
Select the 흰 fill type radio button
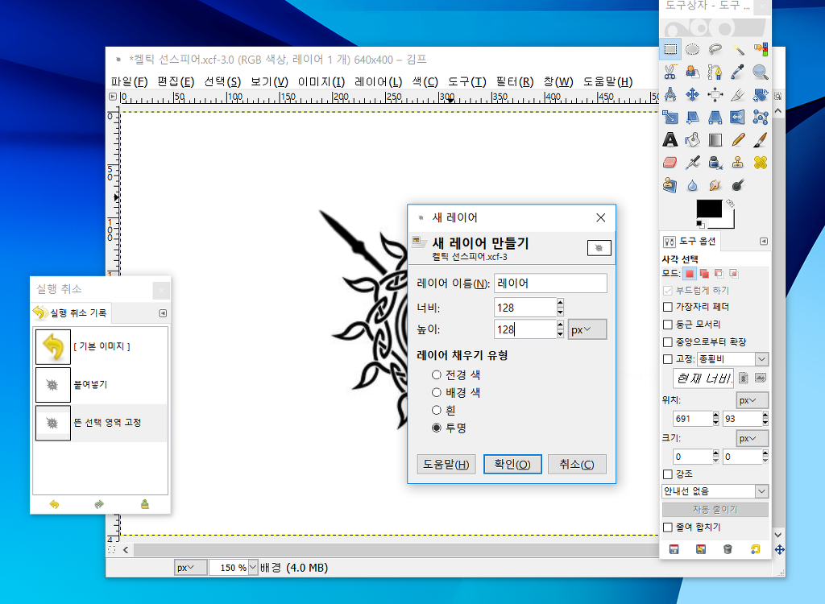click(437, 410)
